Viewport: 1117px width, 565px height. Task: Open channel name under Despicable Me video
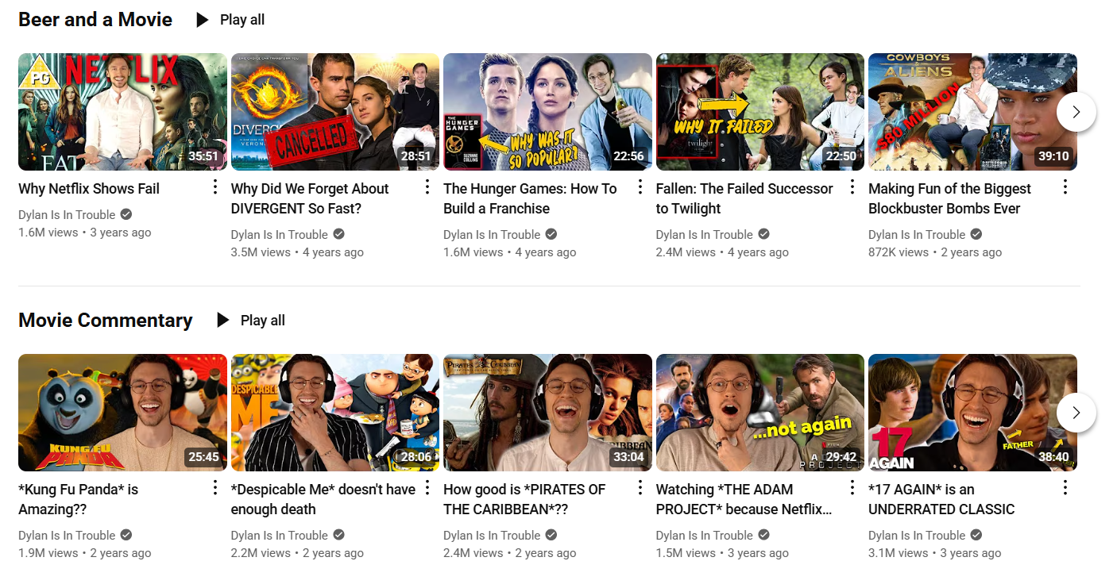[280, 536]
